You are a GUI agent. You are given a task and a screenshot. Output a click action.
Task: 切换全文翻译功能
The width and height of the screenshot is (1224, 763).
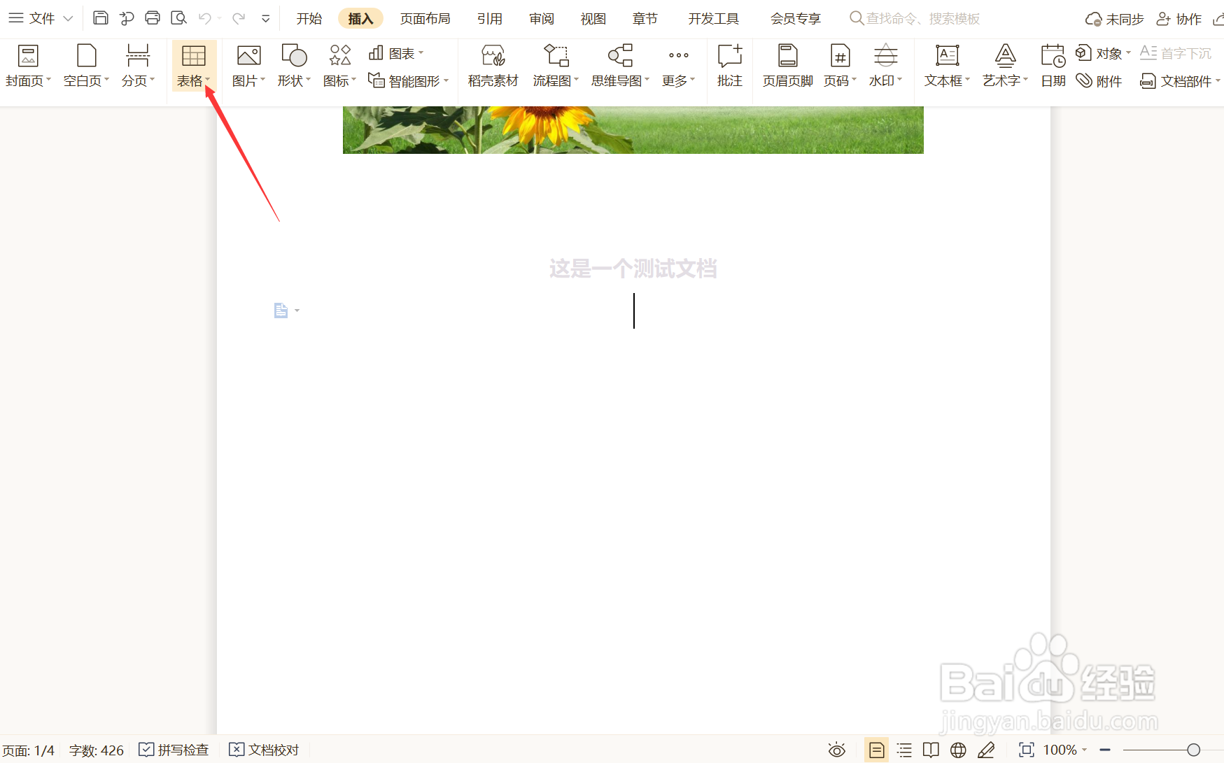click(x=957, y=749)
